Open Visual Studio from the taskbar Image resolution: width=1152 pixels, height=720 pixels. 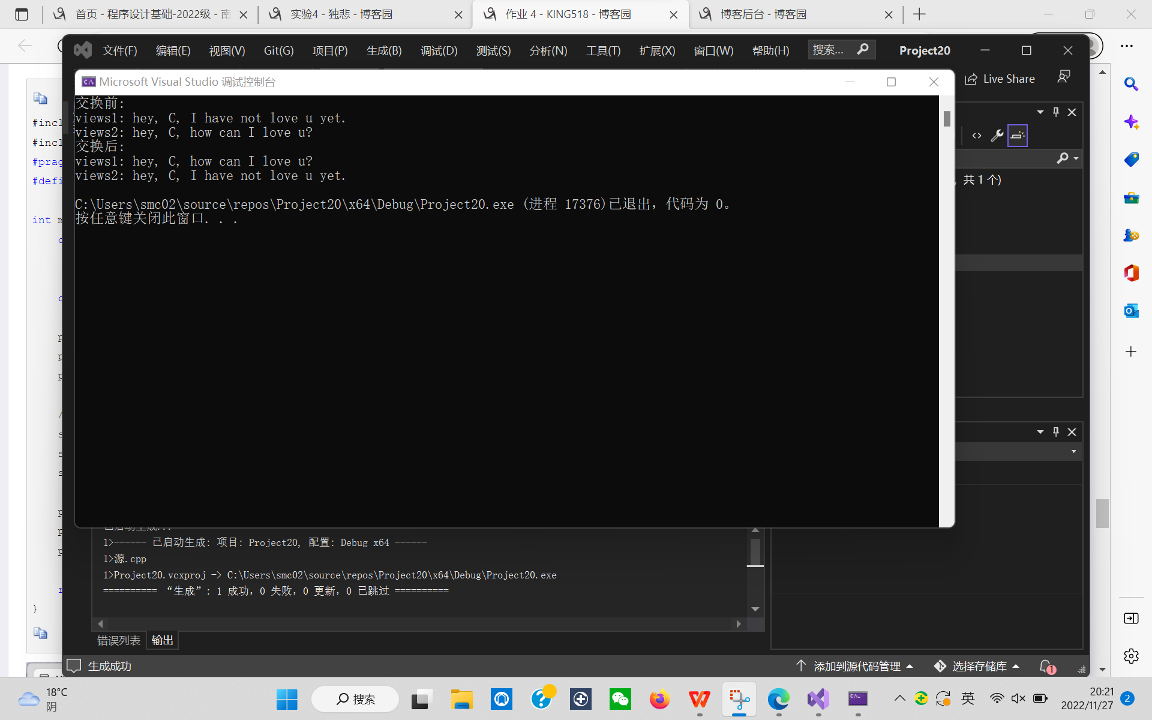tap(818, 699)
